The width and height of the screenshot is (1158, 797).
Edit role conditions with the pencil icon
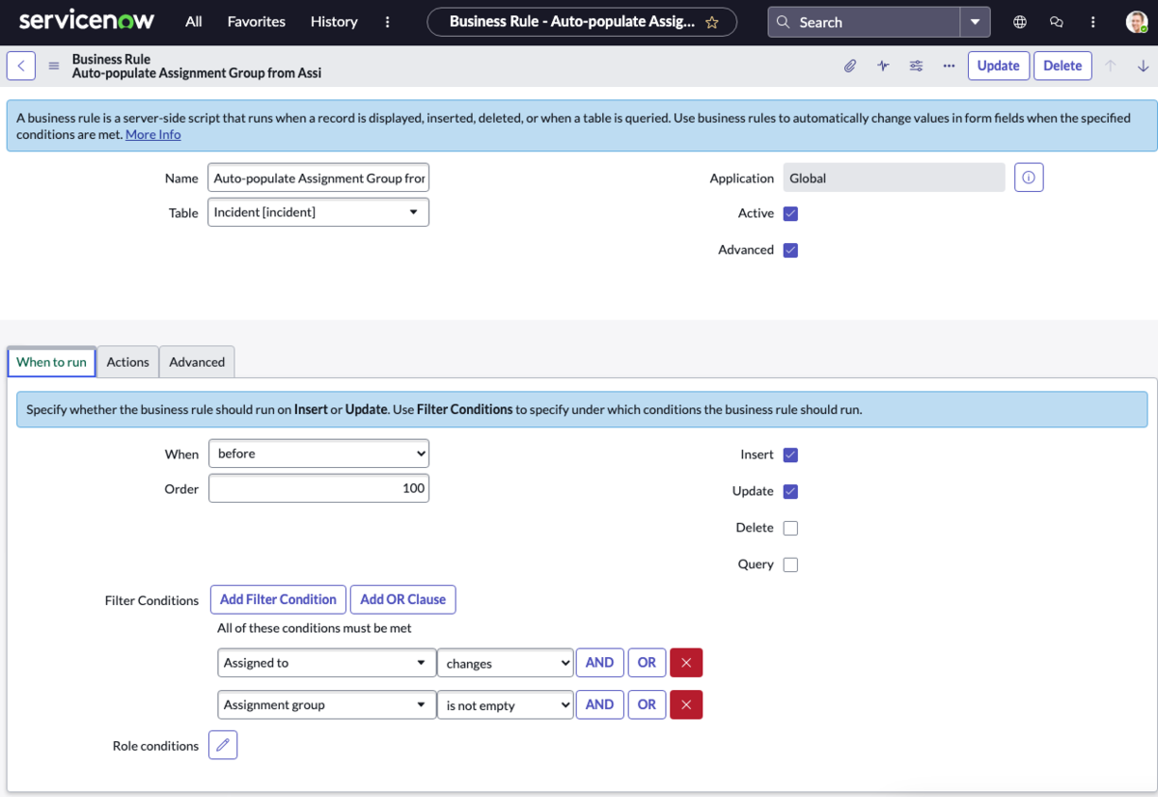[223, 745]
